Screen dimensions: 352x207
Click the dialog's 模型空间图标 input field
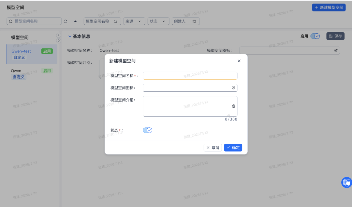[190, 88]
